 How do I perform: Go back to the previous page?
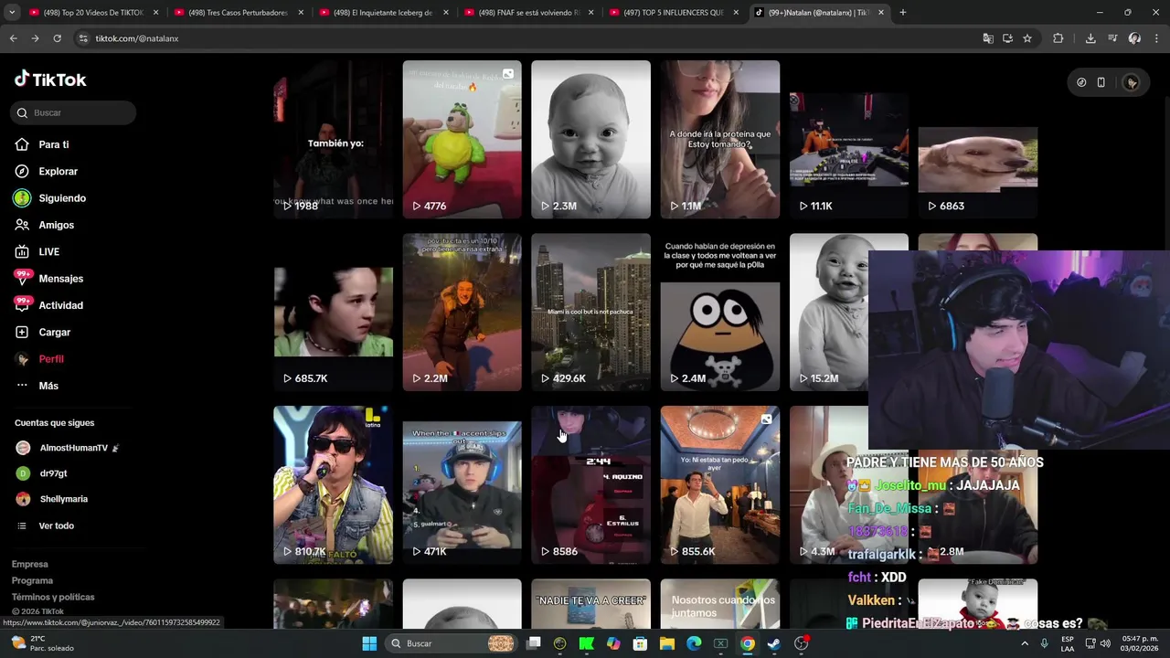[x=13, y=38]
